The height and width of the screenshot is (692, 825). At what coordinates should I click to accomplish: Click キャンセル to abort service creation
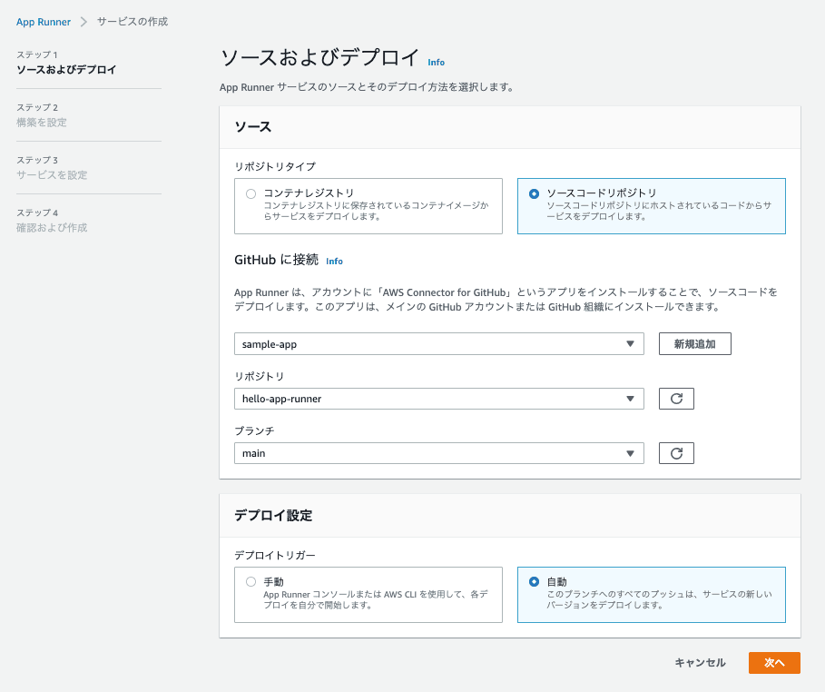699,663
